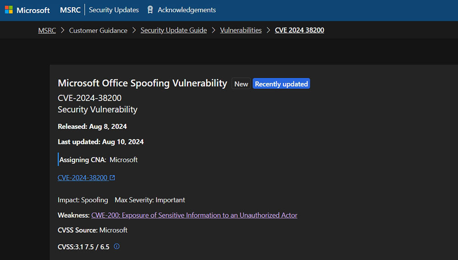Go to Acknowledgements page
The image size is (458, 260).
coord(187,10)
